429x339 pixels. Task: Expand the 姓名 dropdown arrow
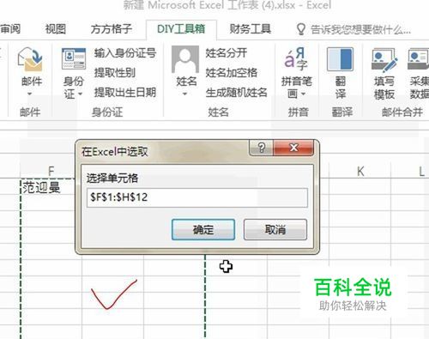(x=184, y=94)
